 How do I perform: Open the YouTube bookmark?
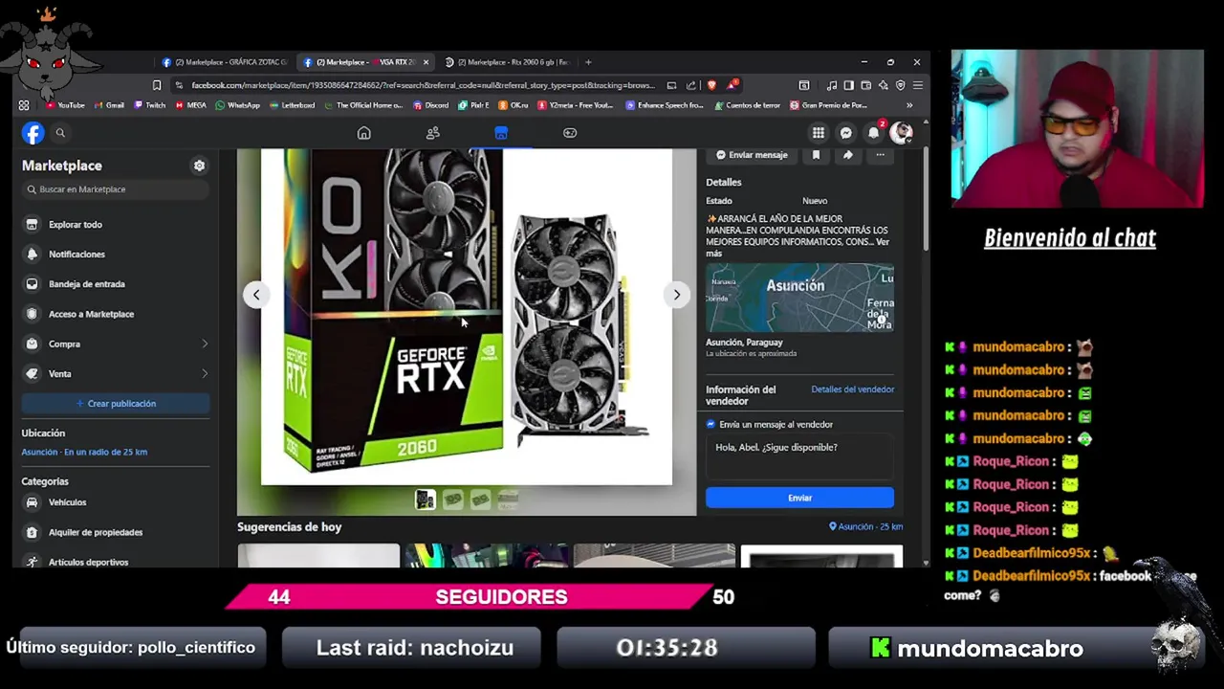pyautogui.click(x=65, y=105)
